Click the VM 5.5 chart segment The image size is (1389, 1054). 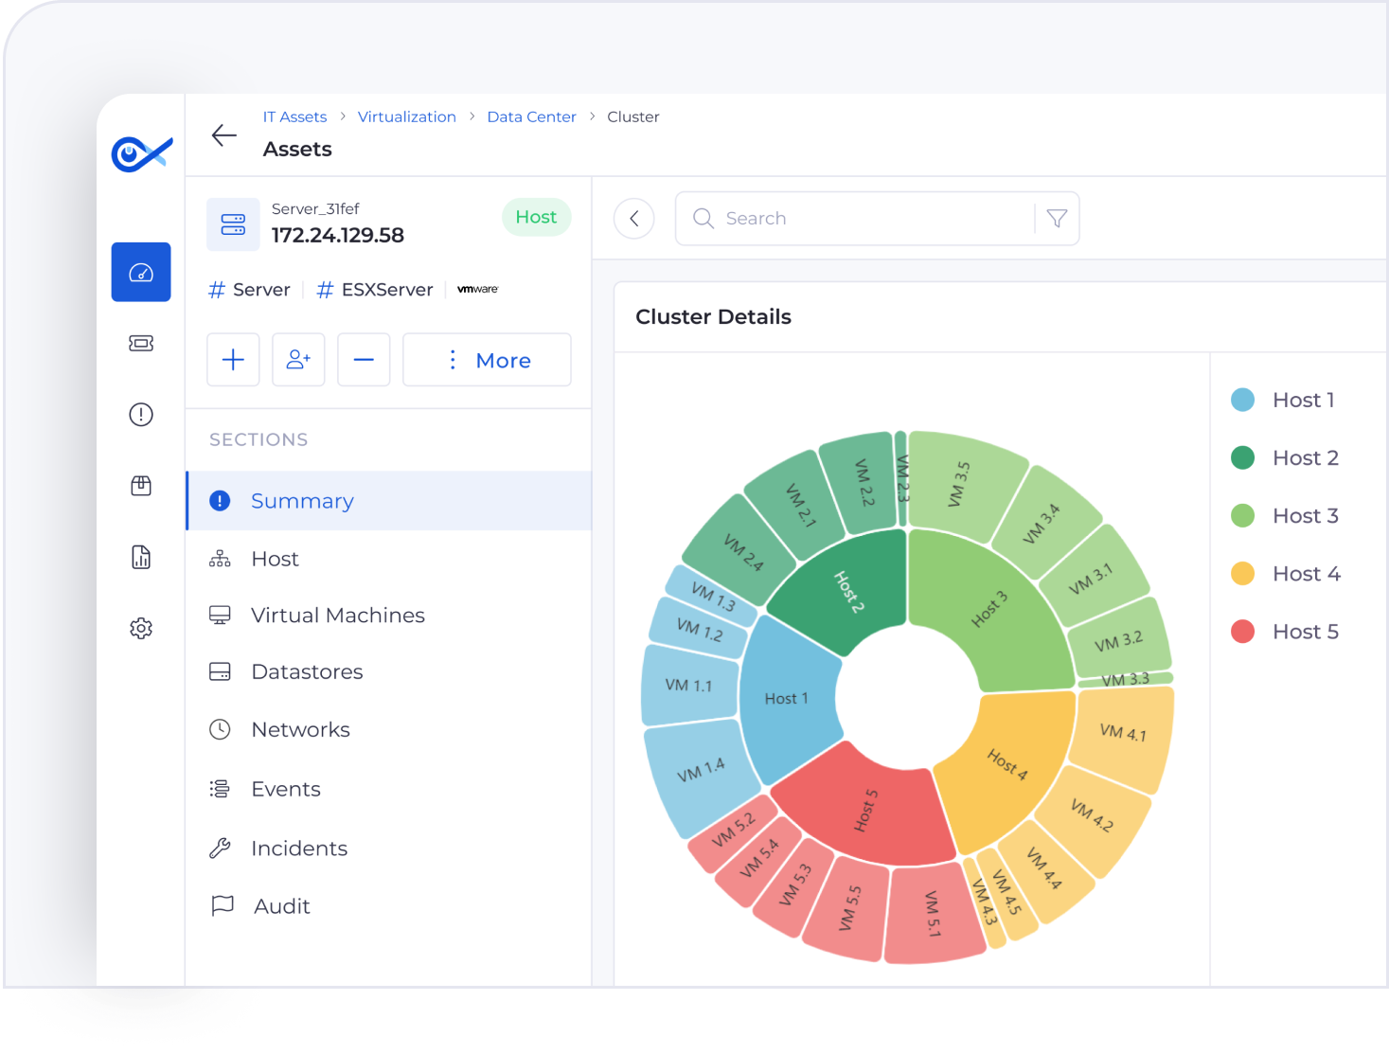coord(851,908)
